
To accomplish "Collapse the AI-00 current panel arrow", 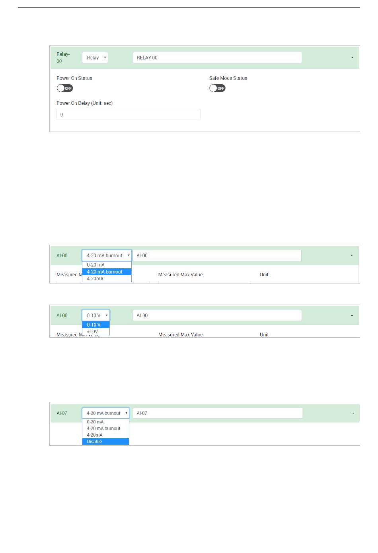I will point(352,256).
